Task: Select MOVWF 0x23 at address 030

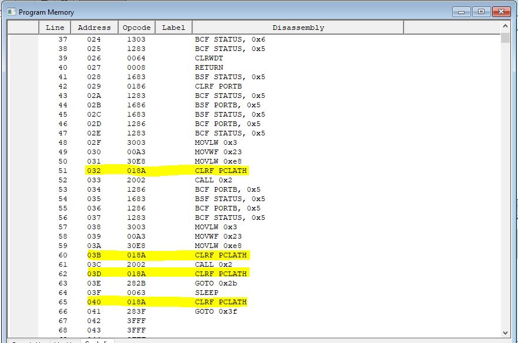Action: pyautogui.click(x=218, y=152)
